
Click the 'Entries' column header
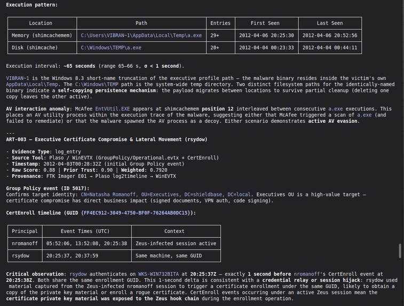pyautogui.click(x=220, y=23)
